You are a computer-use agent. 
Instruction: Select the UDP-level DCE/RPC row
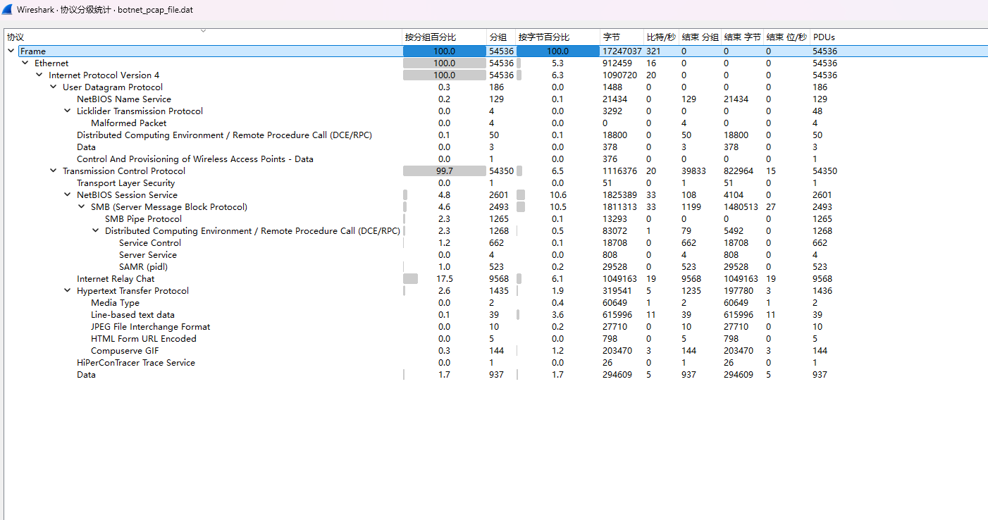click(495, 135)
